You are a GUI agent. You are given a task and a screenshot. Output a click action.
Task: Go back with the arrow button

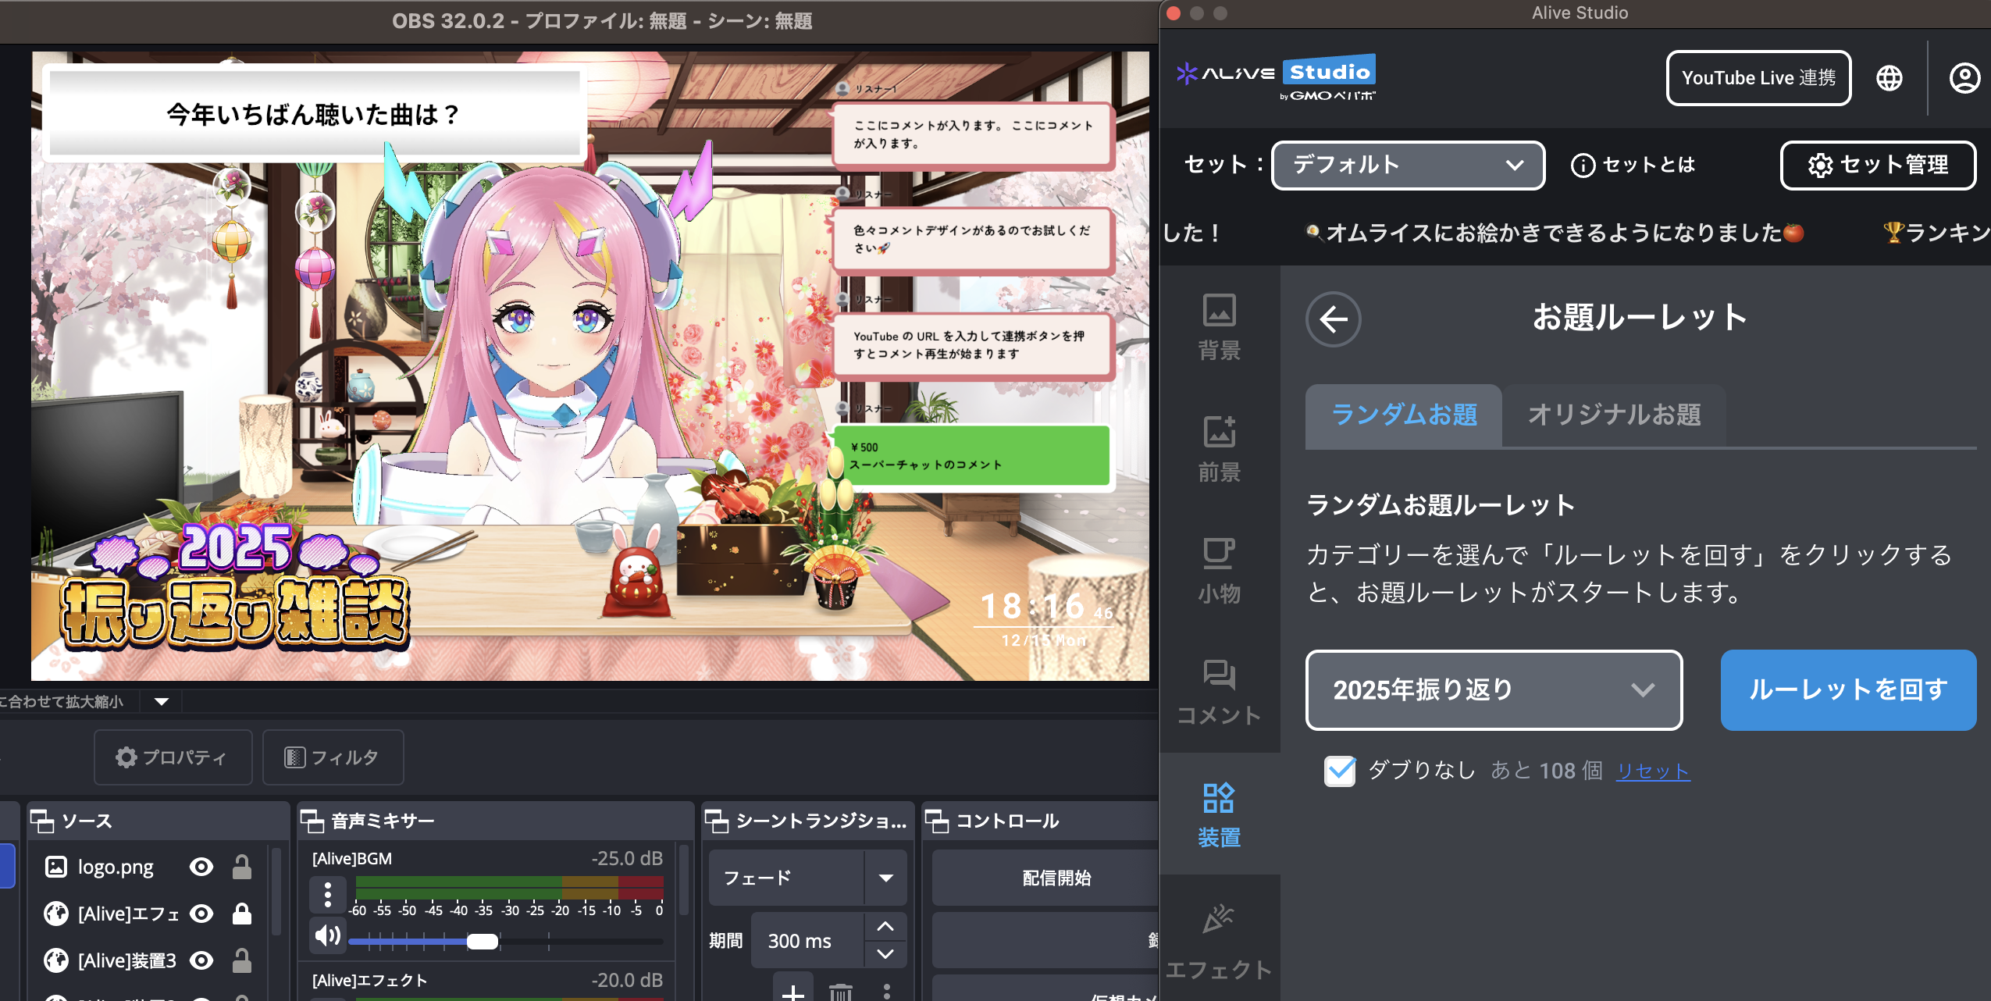[1334, 319]
